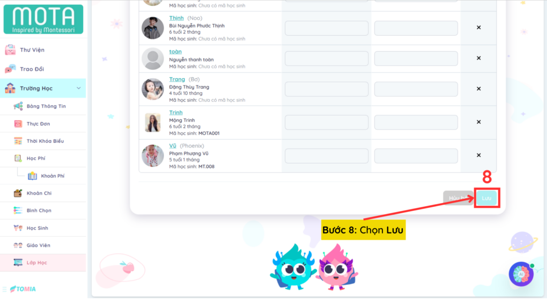Click the Lưu save button
The image size is (547, 307).
(x=486, y=198)
